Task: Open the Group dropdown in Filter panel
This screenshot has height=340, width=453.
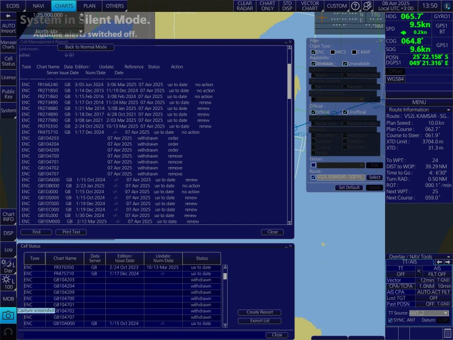Action: click(x=341, y=165)
